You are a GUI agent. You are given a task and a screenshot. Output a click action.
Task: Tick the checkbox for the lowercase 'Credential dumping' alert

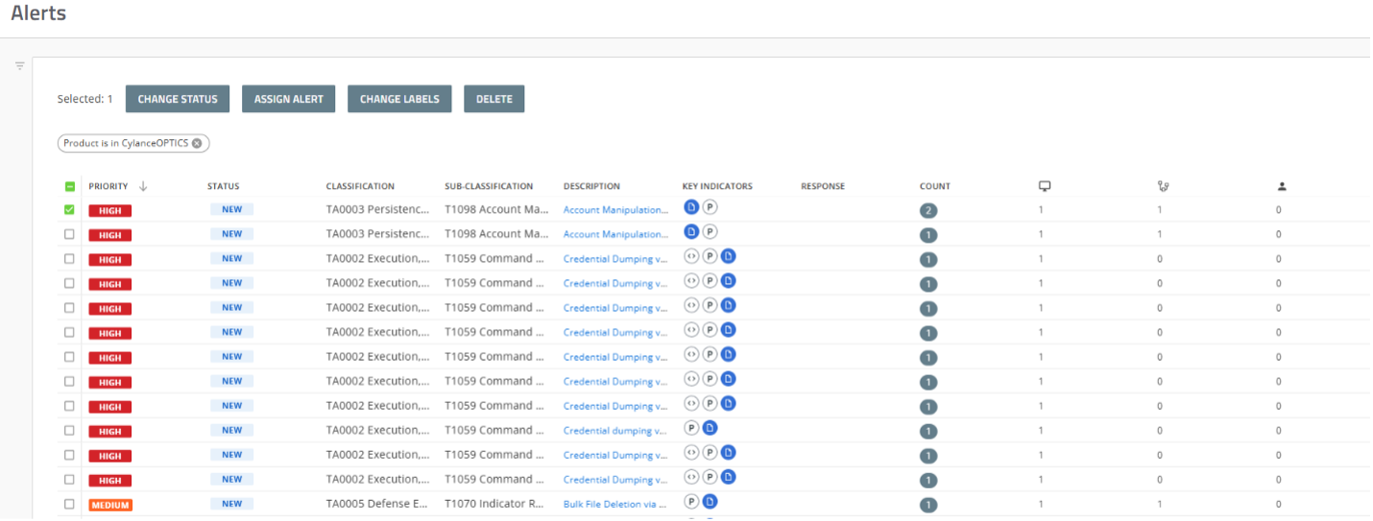(69, 430)
